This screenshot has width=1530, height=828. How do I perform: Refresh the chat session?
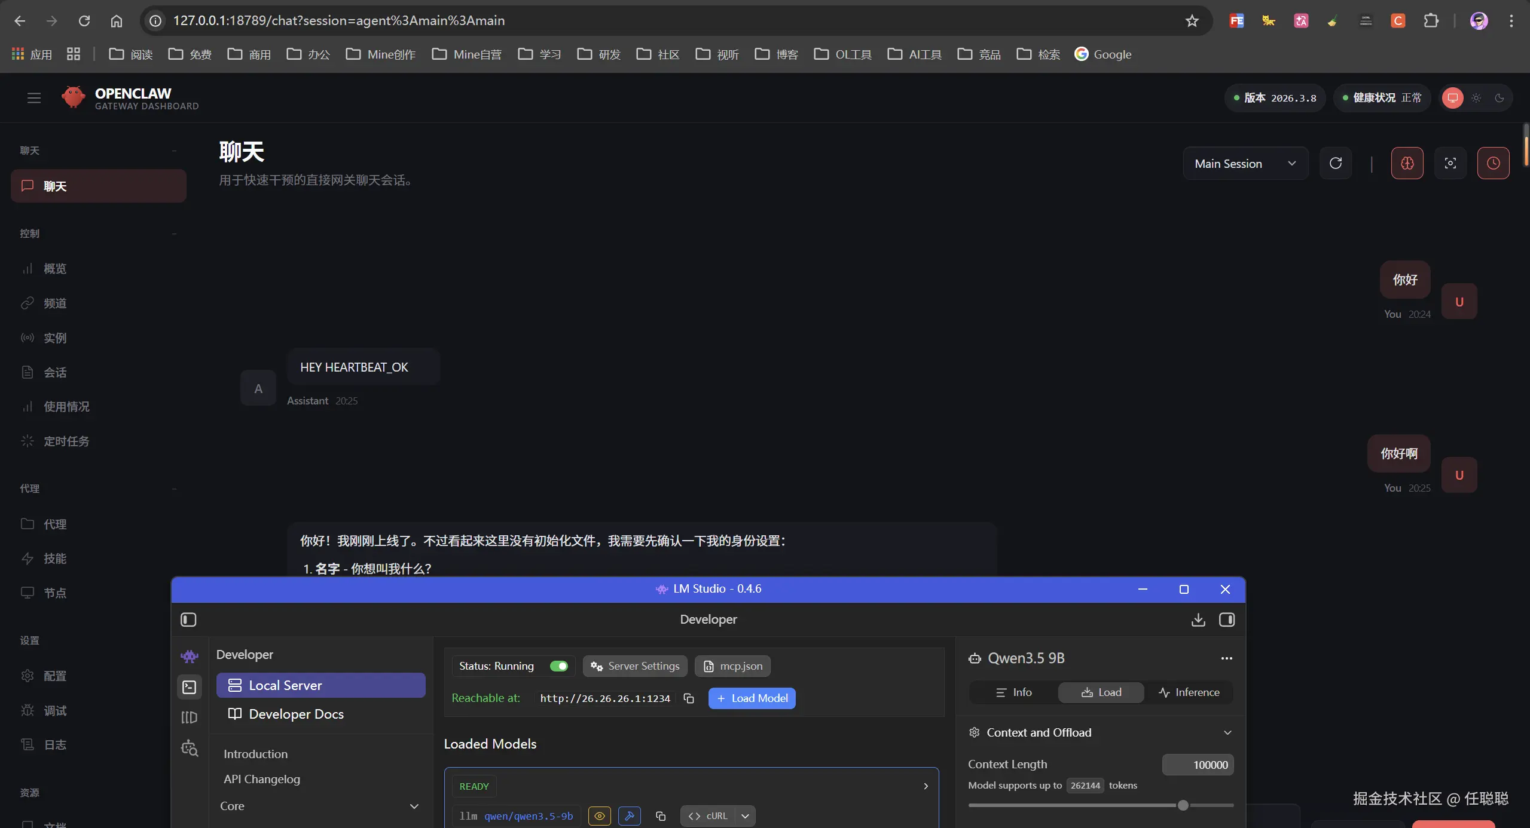pos(1335,163)
